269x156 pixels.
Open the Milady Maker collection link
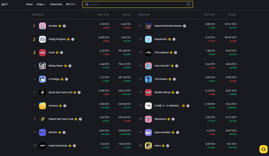56,66
